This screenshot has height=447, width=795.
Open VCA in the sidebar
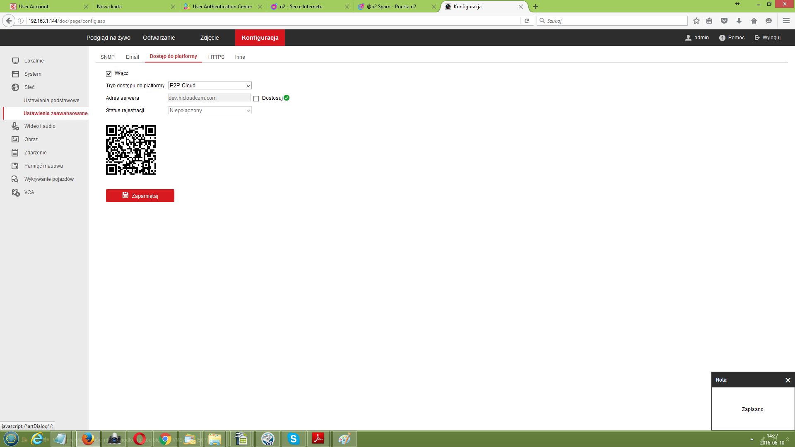29,192
